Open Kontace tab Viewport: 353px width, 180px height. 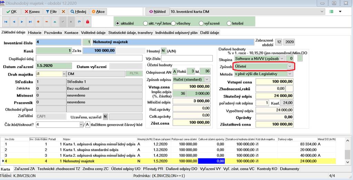tap(71, 33)
